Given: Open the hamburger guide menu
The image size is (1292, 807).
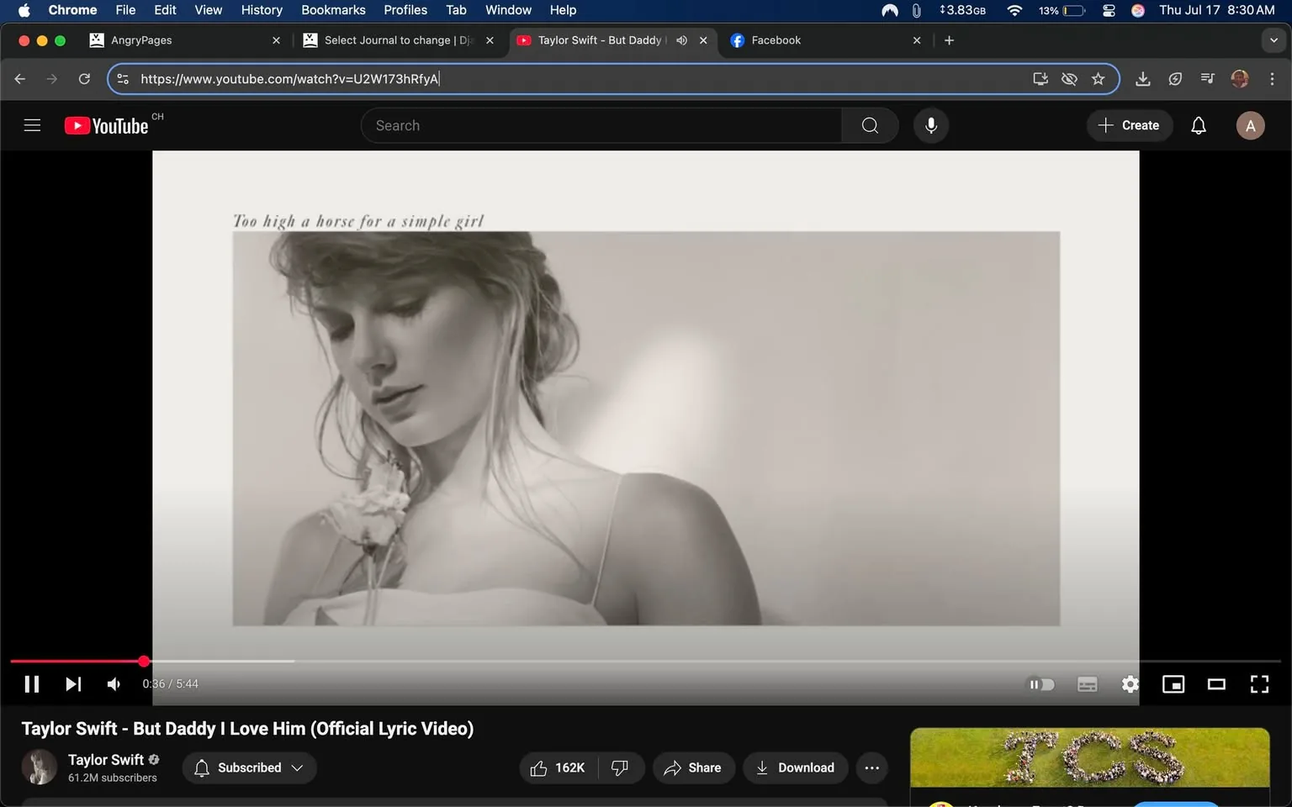Looking at the screenshot, I should 32,124.
